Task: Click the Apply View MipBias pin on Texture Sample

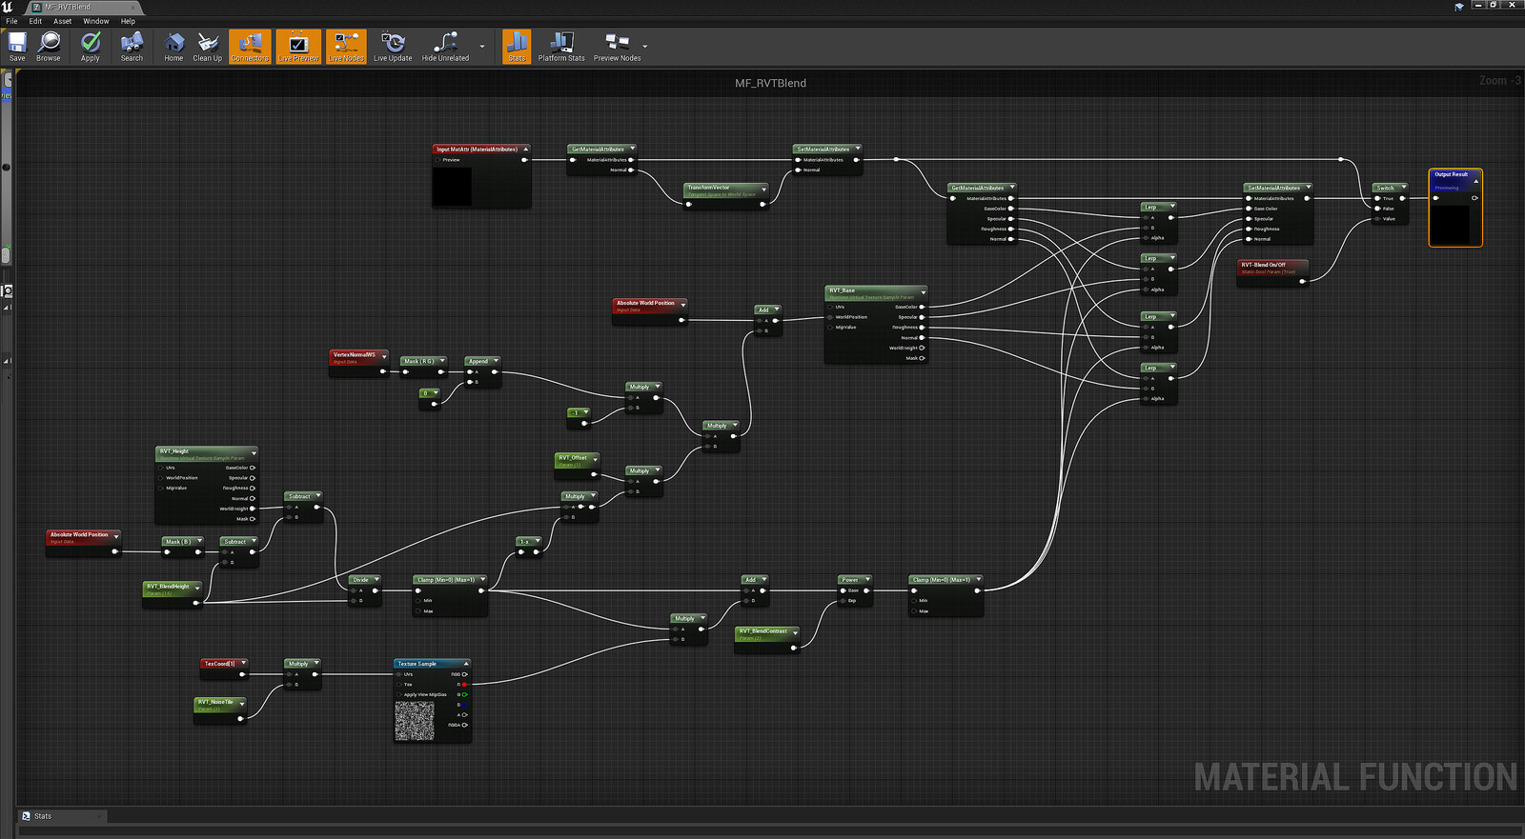Action: 399,695
